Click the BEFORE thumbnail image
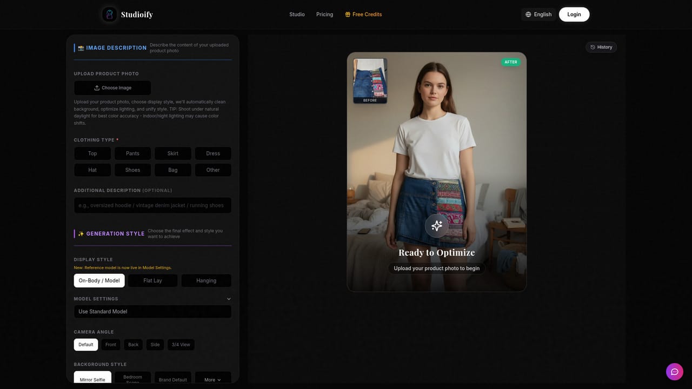 pyautogui.click(x=370, y=81)
